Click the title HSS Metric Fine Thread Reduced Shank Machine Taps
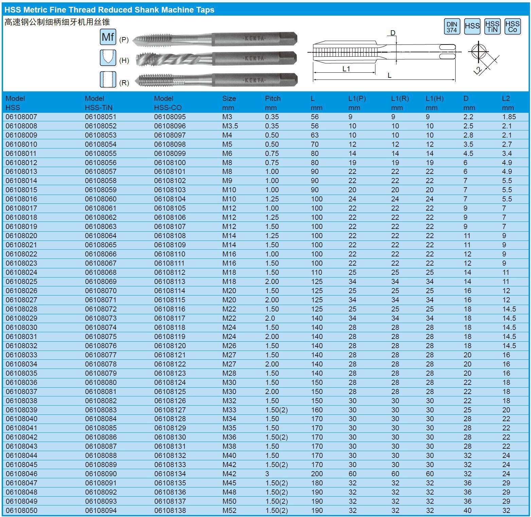531x517 pixels. point(109,10)
